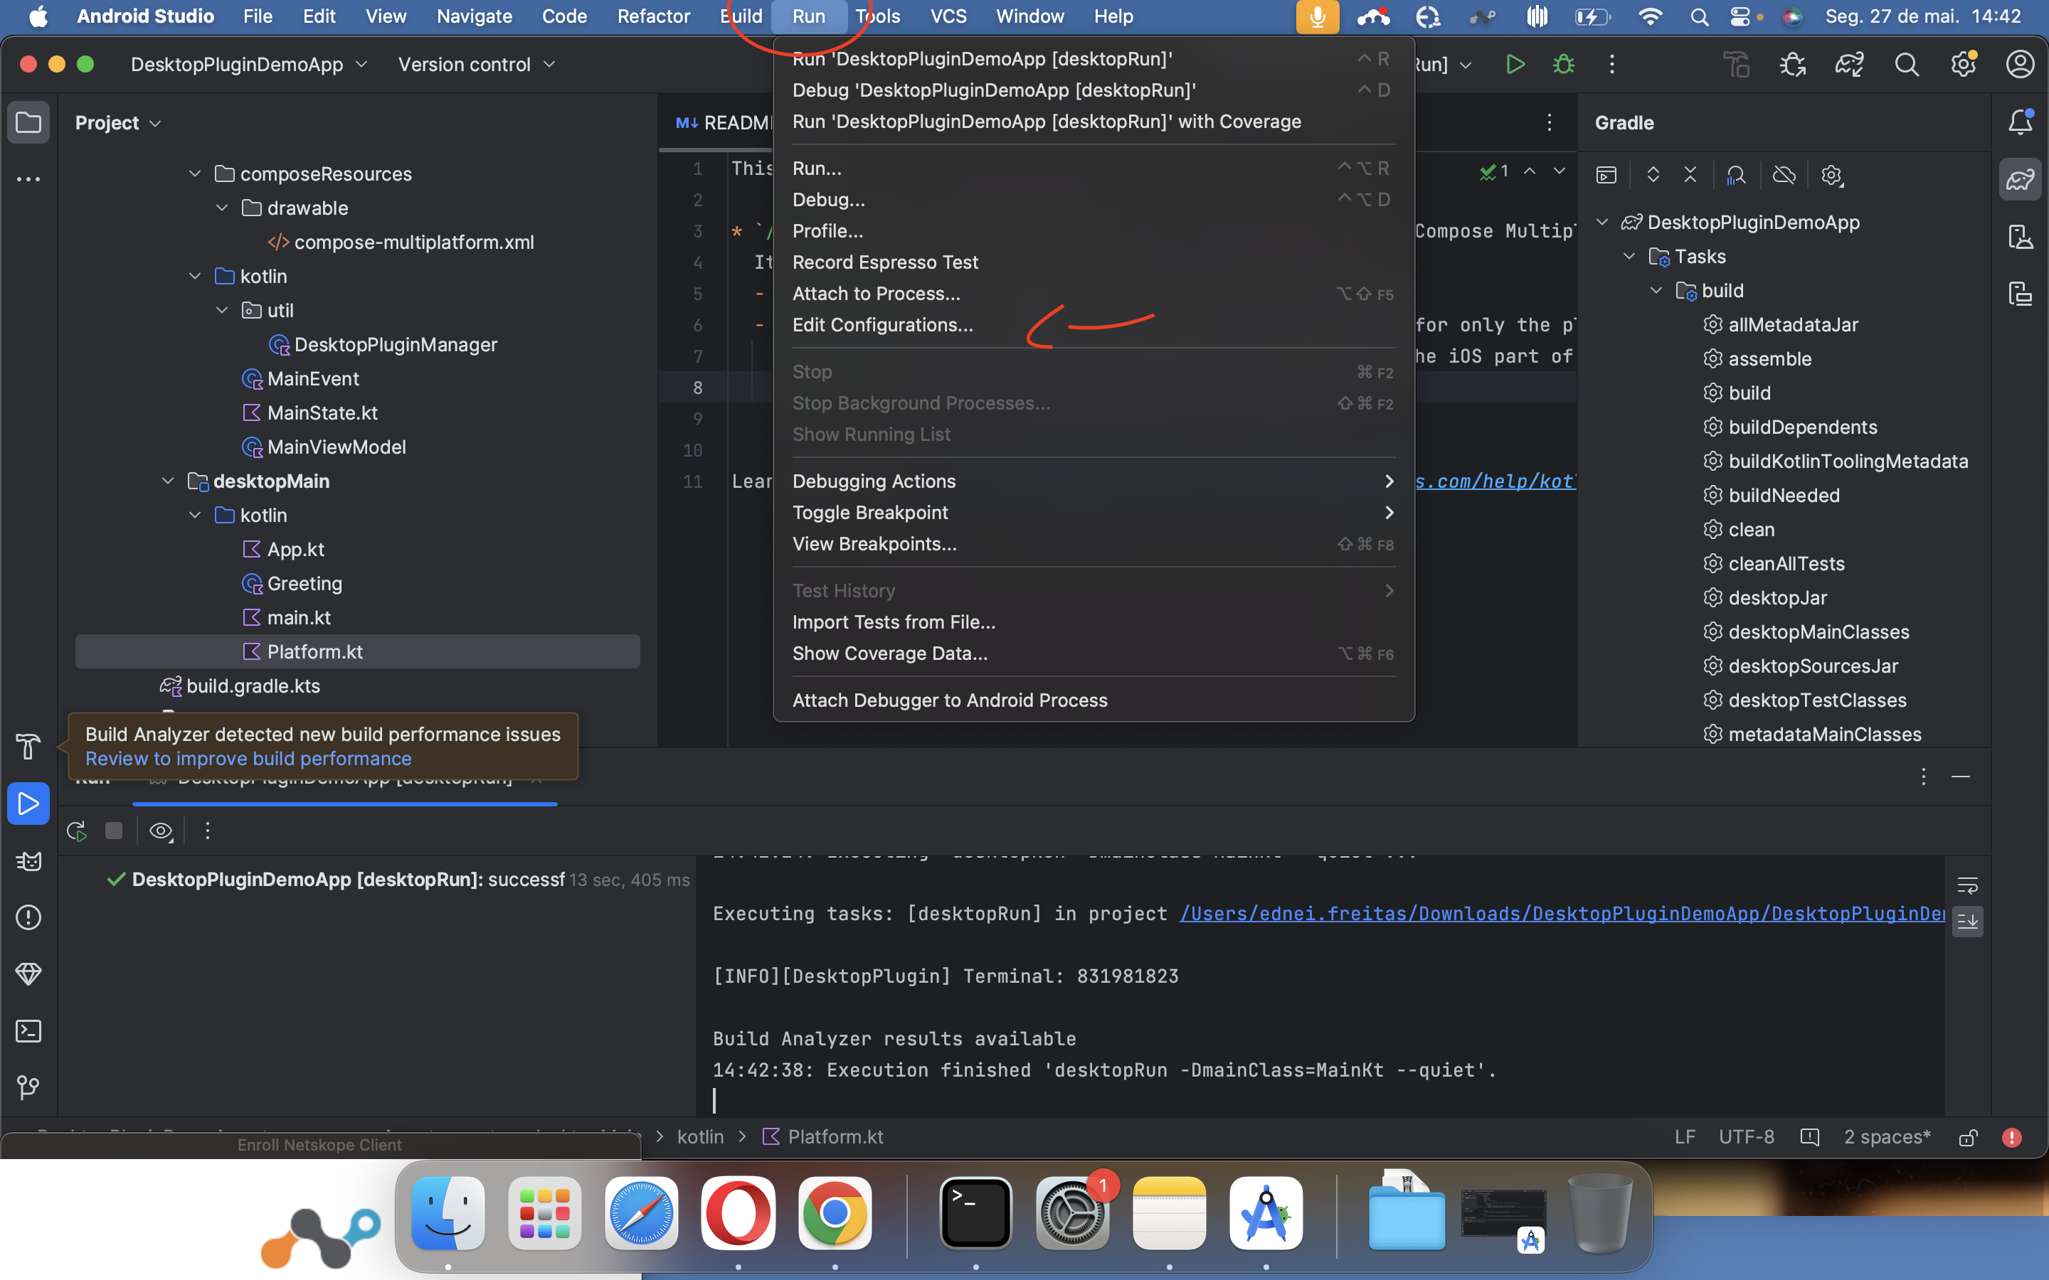Select View Breakpoints... menu item
This screenshot has width=2049, height=1280.
(1093, 543)
